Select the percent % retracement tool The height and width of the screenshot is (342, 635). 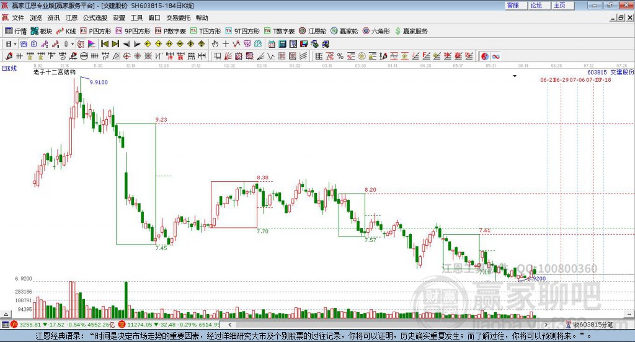[x=340, y=56]
